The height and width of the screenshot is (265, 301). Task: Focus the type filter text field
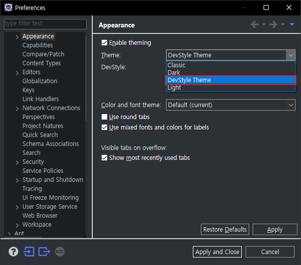pos(45,24)
